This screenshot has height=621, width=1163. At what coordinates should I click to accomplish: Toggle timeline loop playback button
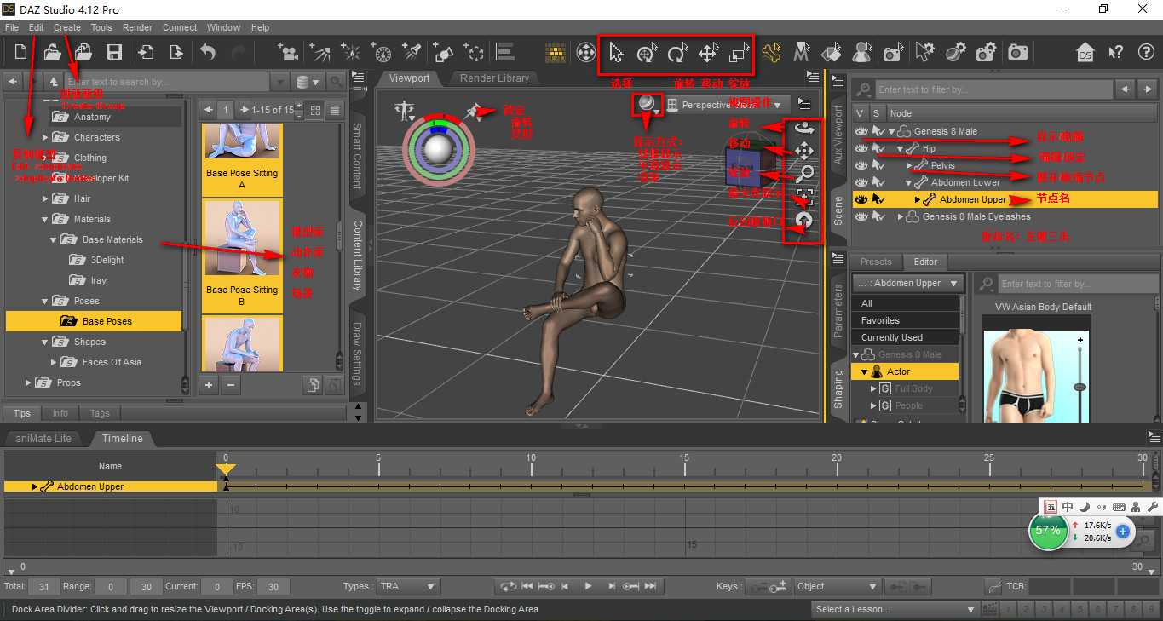point(508,586)
